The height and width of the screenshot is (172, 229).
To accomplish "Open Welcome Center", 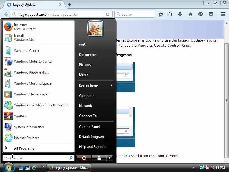I will click(38, 51).
